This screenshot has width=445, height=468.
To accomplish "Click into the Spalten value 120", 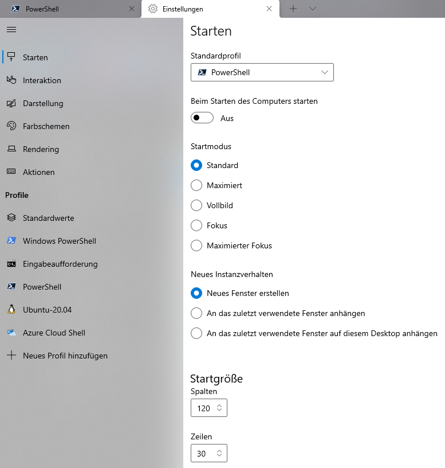I will [203, 408].
